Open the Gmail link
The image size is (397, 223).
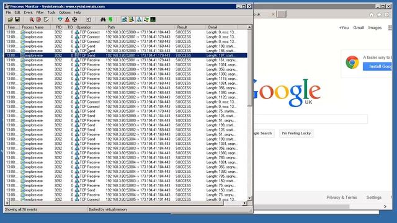359,28
